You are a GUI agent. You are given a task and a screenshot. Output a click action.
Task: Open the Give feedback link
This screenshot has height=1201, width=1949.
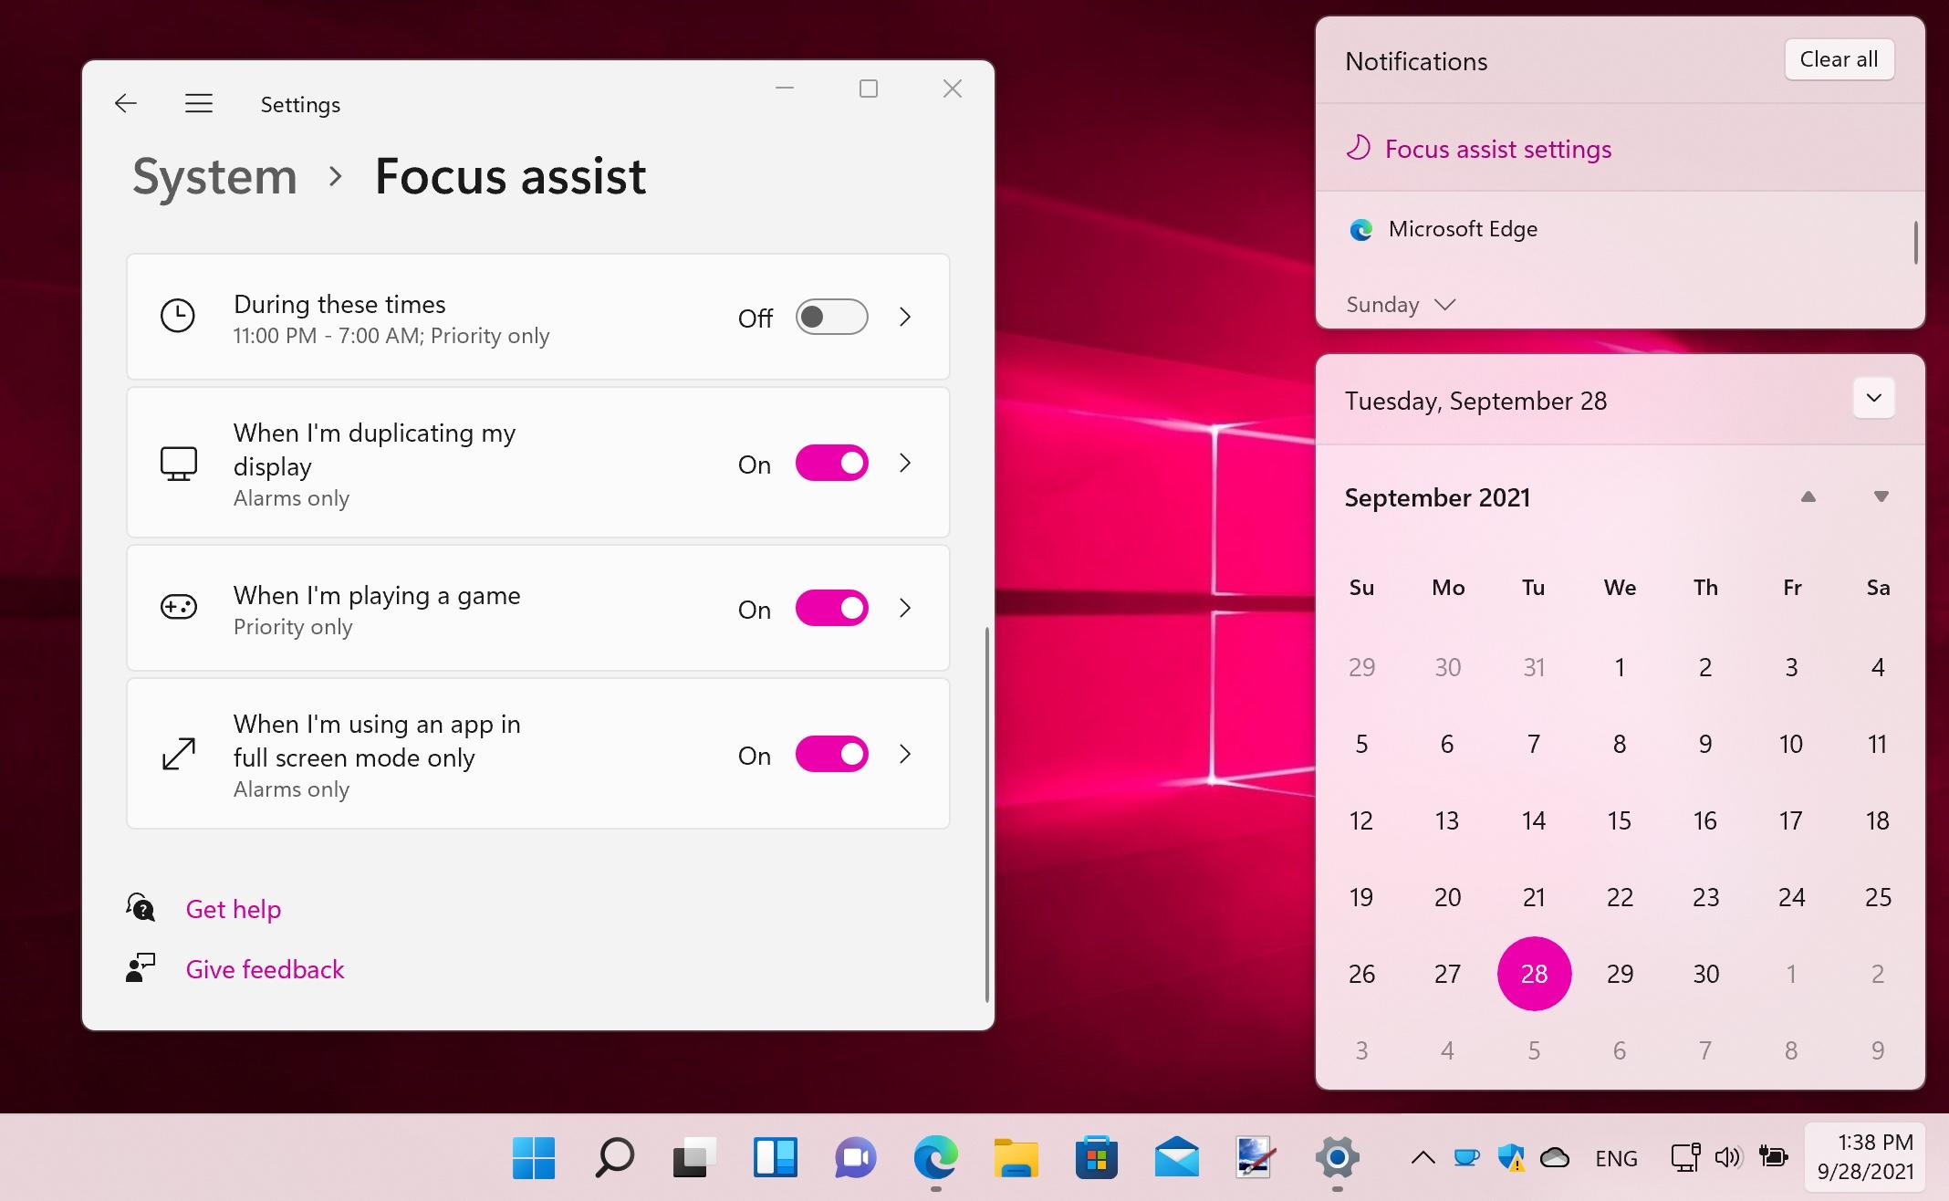tap(265, 968)
